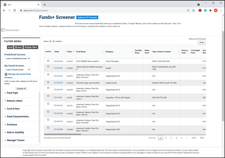225x158 pixels.
Task: Go to results page 3
Action: point(171,138)
